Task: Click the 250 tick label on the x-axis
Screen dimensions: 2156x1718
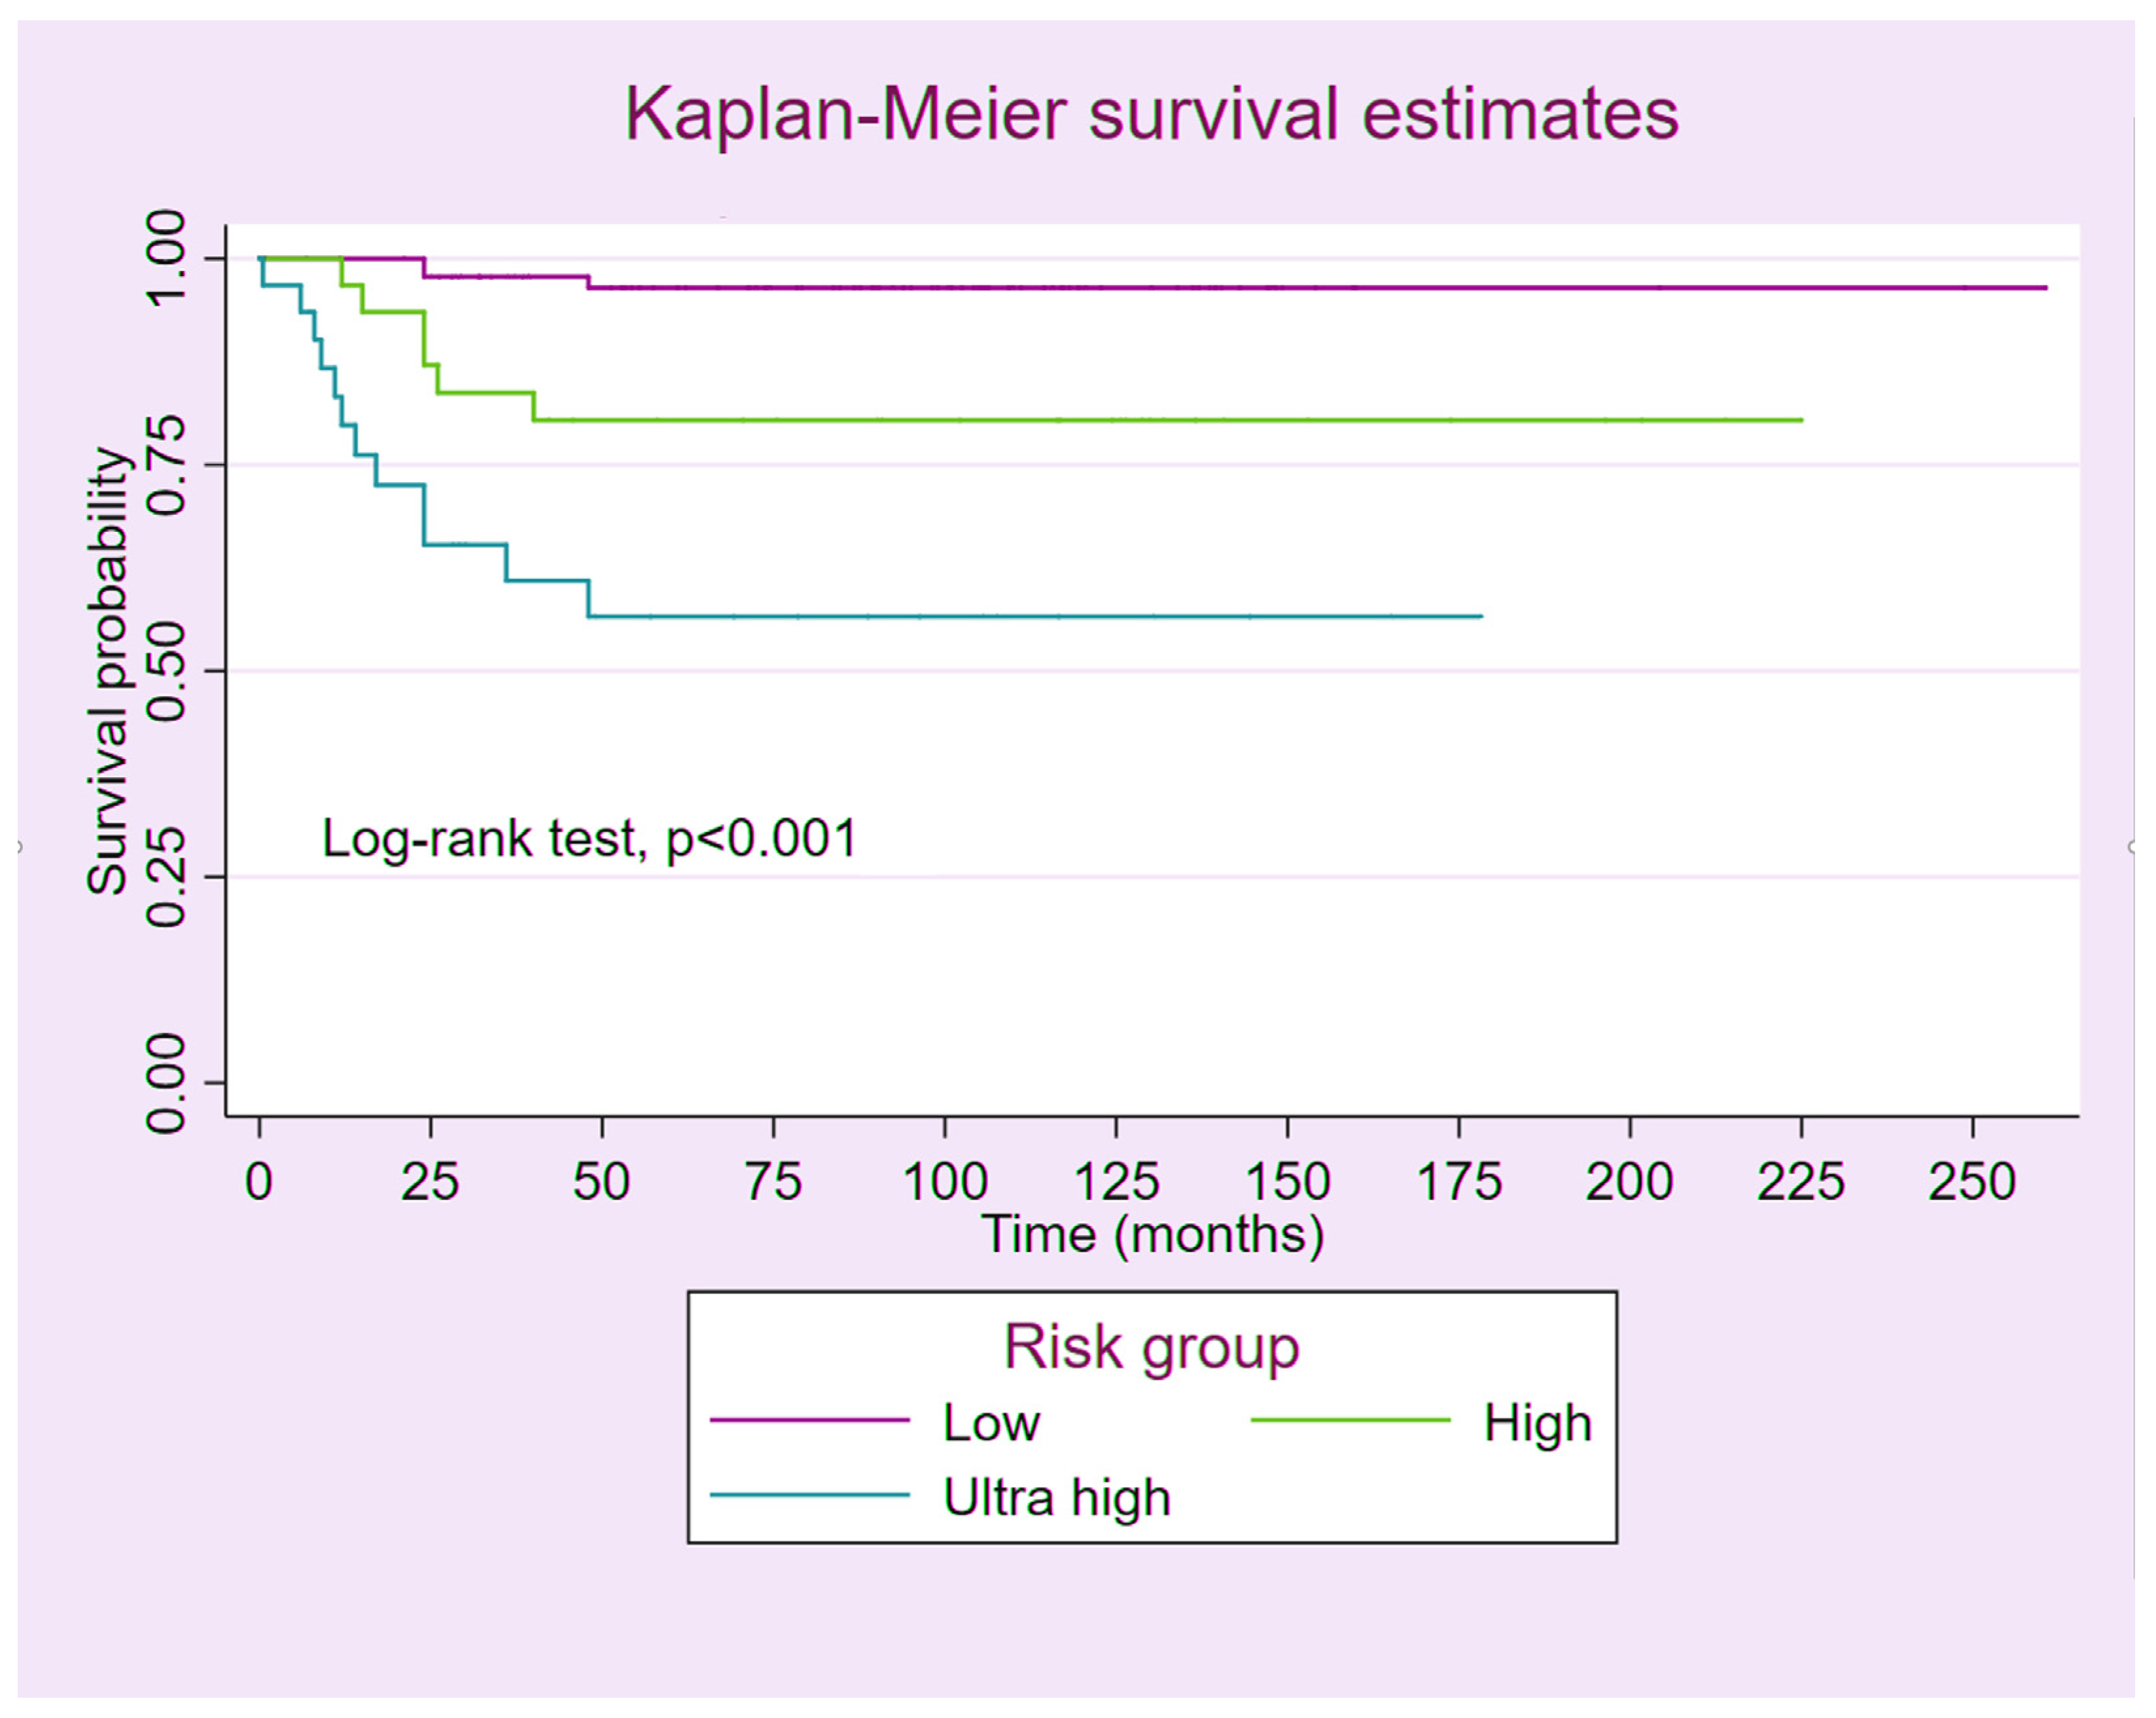Action: pyautogui.click(x=1971, y=1182)
